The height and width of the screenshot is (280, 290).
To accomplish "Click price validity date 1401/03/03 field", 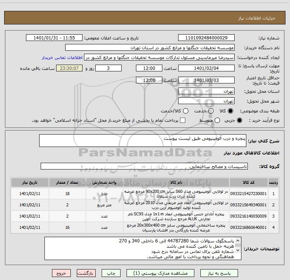I will 206,80.
